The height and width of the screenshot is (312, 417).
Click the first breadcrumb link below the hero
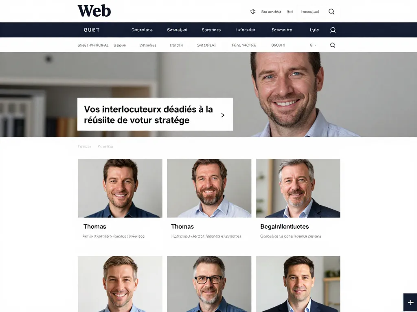(x=84, y=146)
